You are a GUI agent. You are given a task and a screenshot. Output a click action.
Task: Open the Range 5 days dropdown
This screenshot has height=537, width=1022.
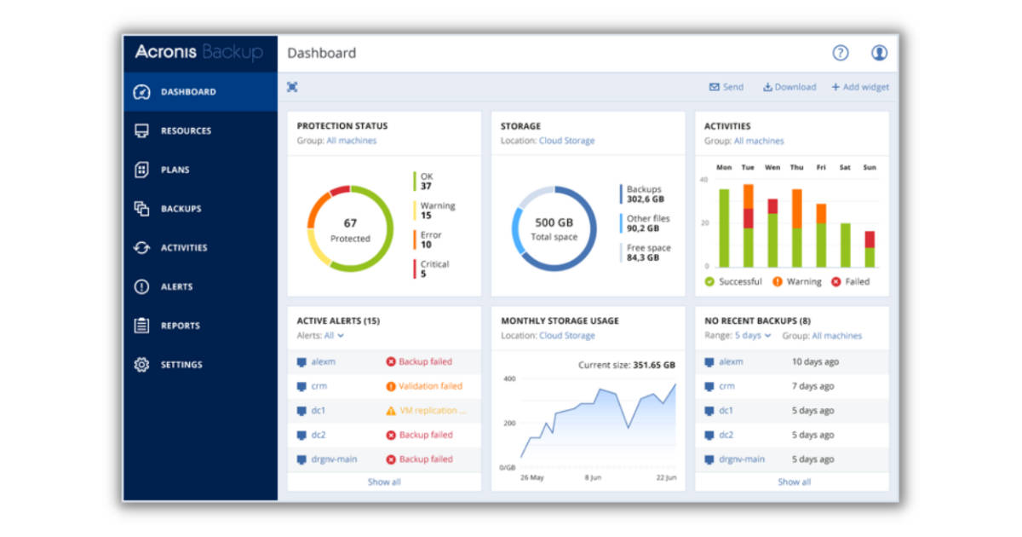pos(753,336)
